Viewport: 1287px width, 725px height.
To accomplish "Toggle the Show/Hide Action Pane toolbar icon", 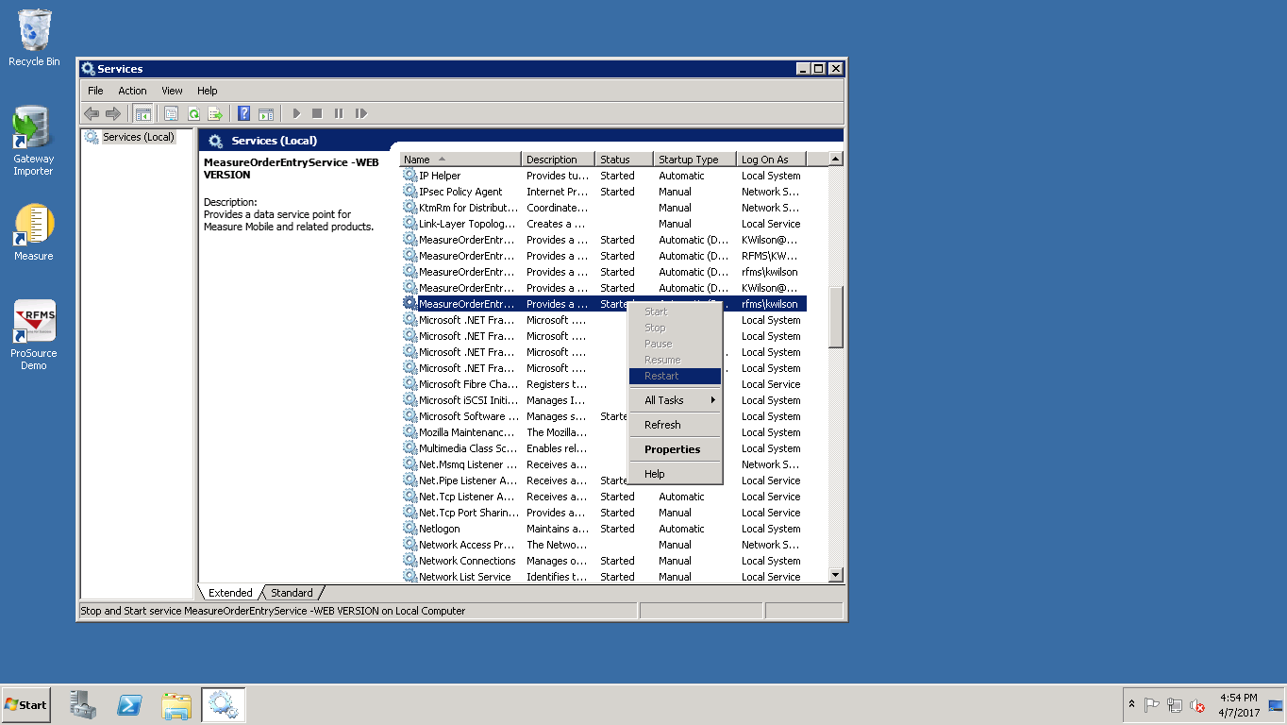I will [266, 113].
